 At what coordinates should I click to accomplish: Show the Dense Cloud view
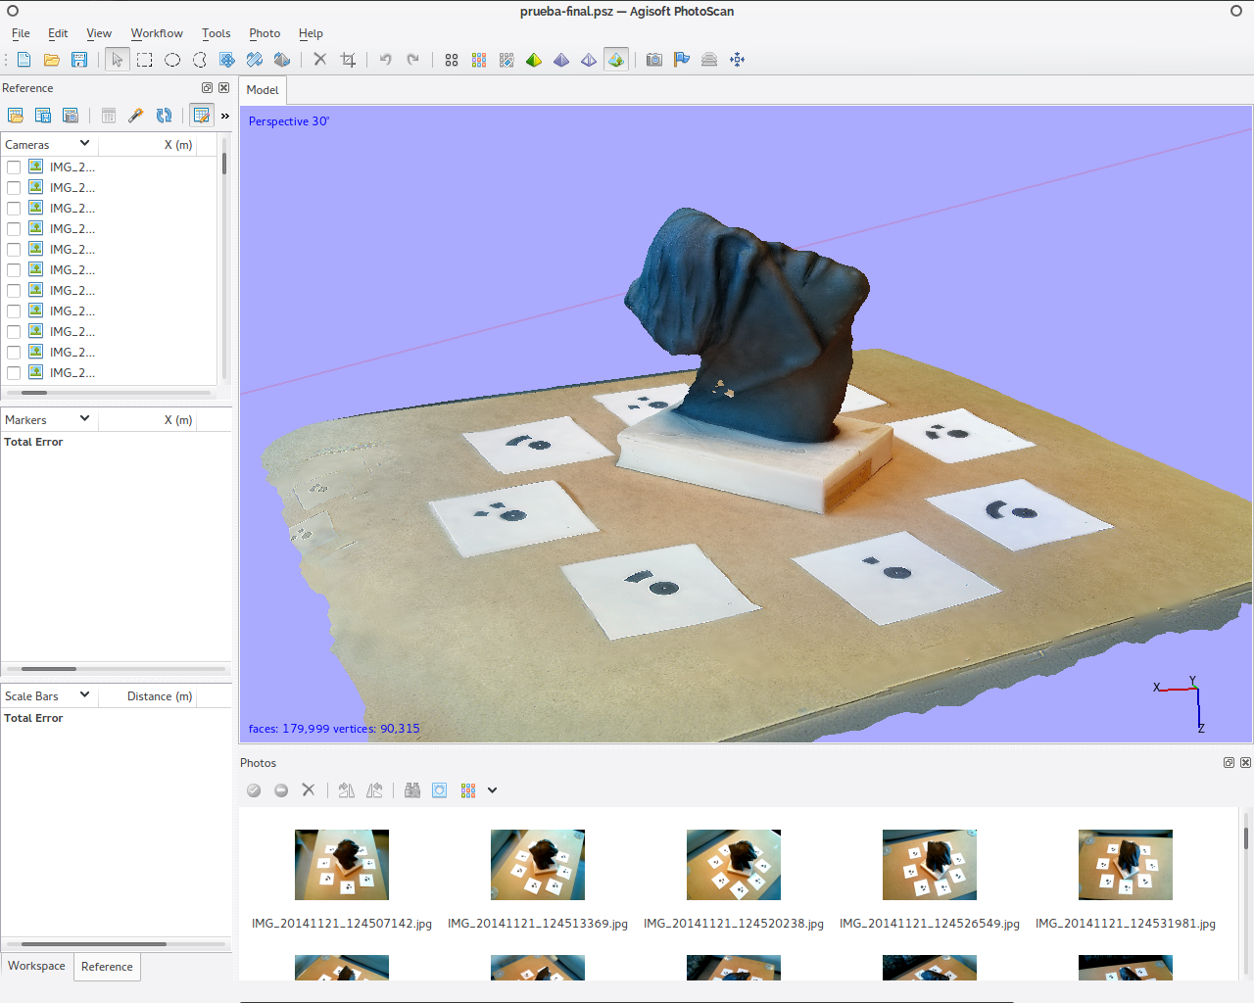tap(479, 60)
